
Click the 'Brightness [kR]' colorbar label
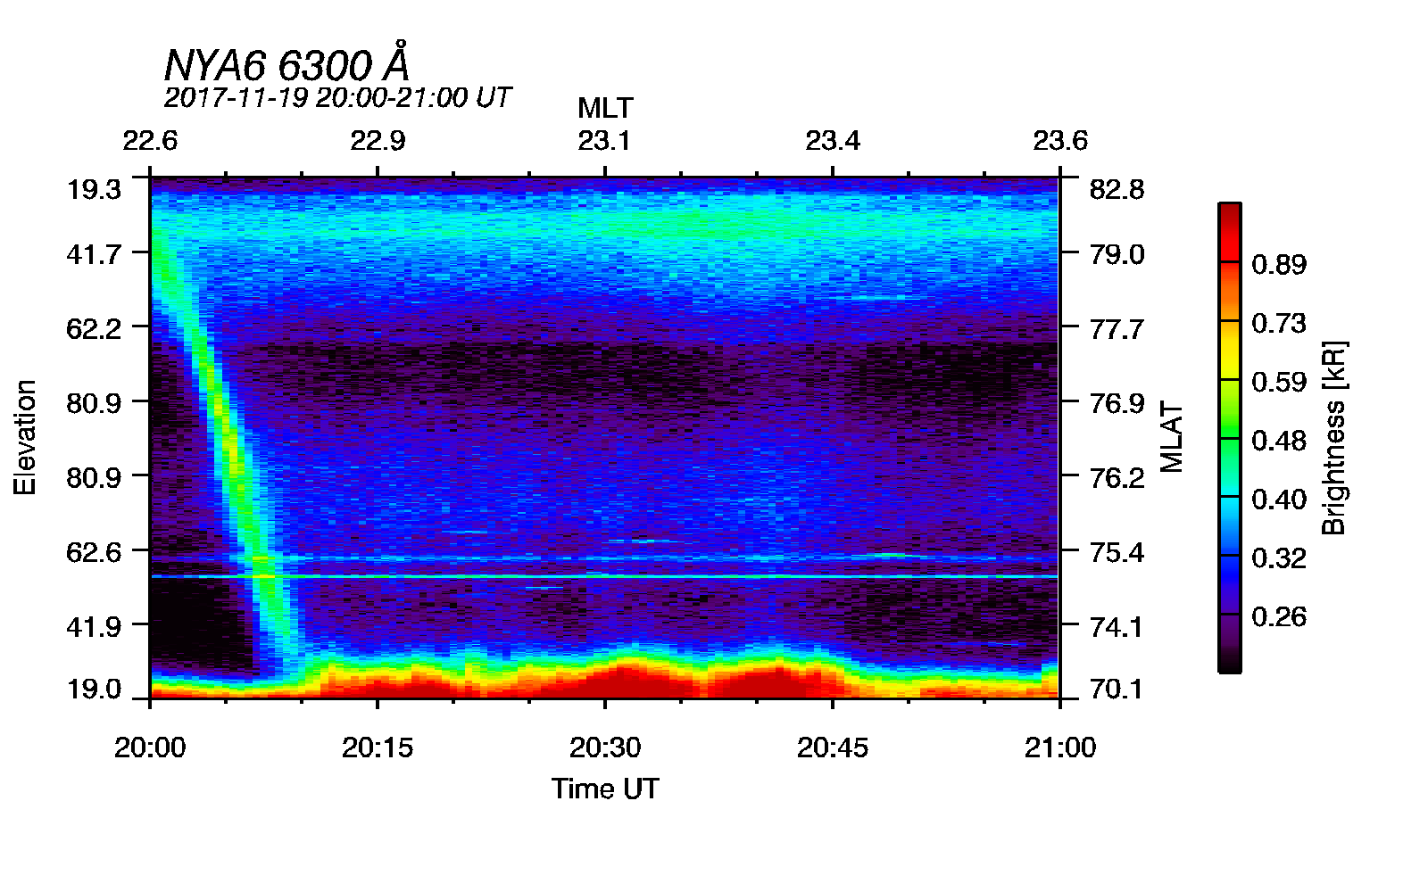pyautogui.click(x=1333, y=437)
